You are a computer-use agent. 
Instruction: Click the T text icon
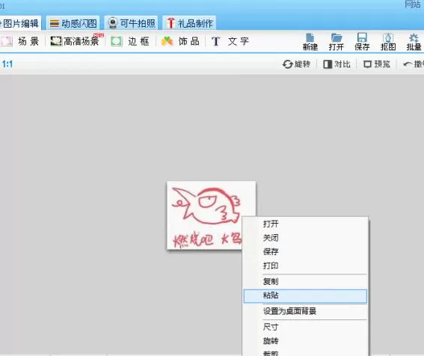pyautogui.click(x=215, y=41)
